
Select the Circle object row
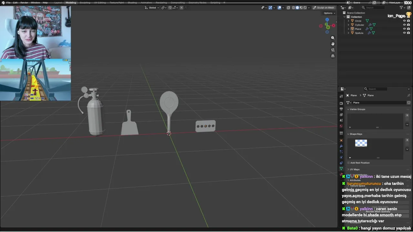(x=374, y=21)
